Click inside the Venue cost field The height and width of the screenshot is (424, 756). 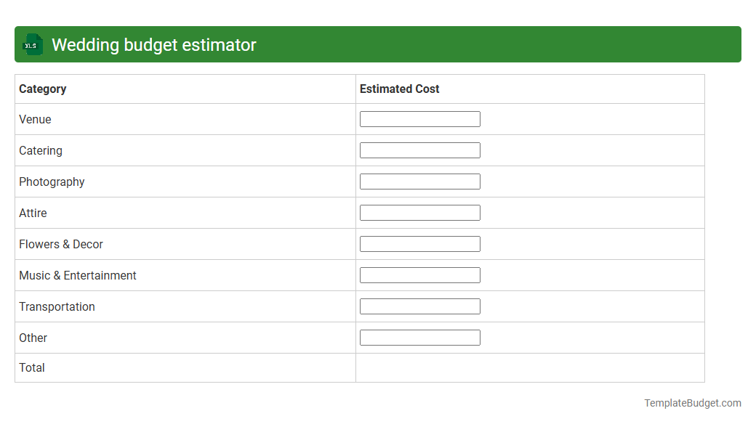tap(419, 118)
